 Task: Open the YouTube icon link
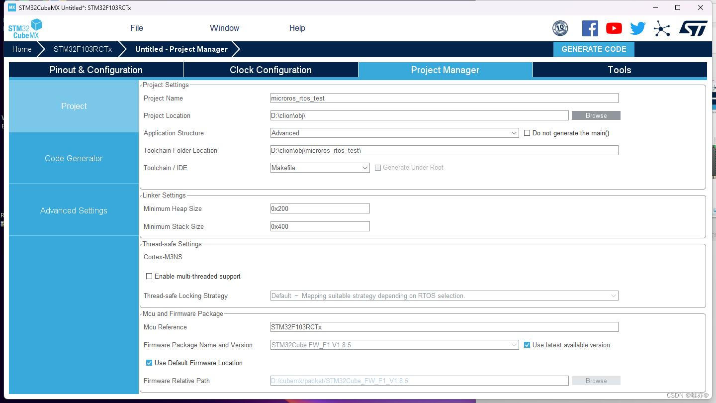coord(614,28)
